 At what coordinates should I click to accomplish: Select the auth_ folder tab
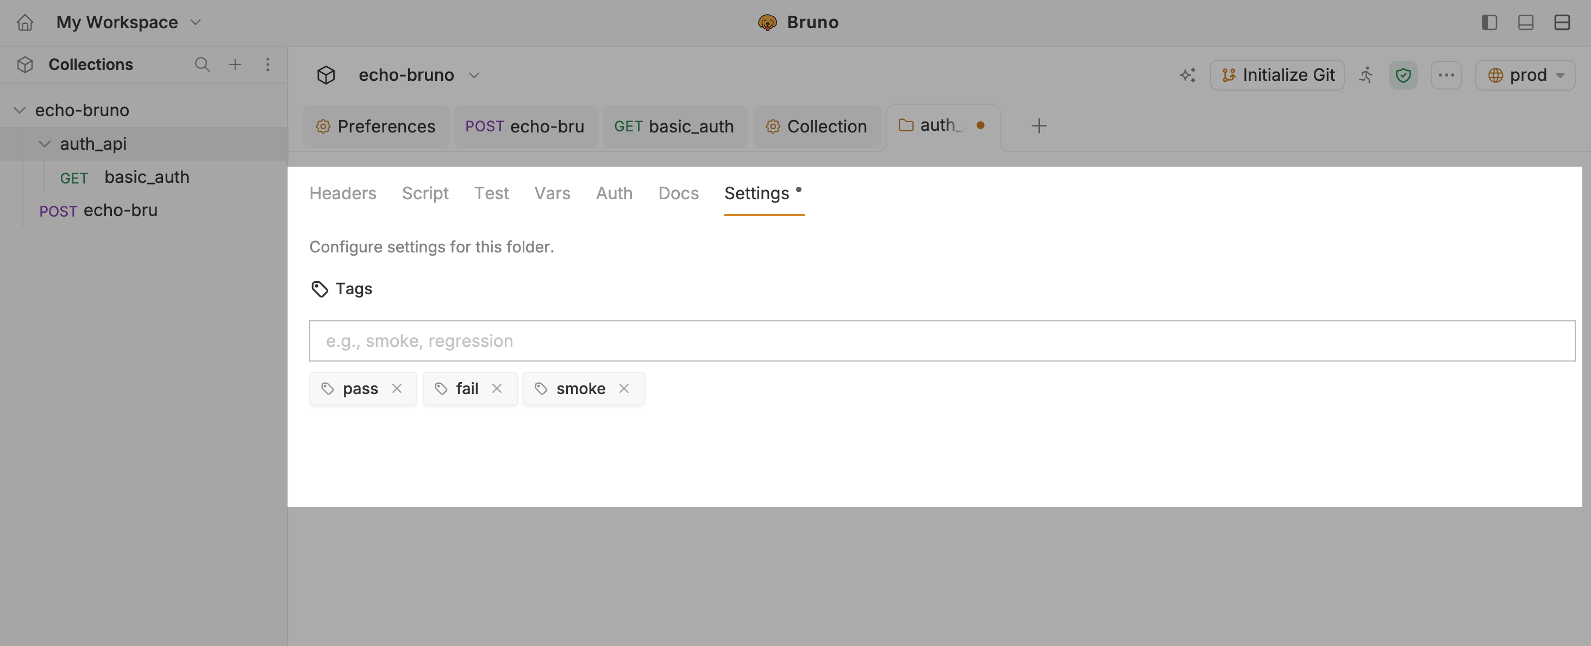point(943,126)
